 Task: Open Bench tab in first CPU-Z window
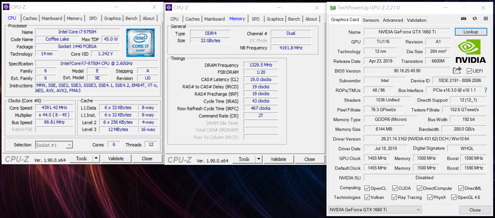pyautogui.click(x=131, y=18)
